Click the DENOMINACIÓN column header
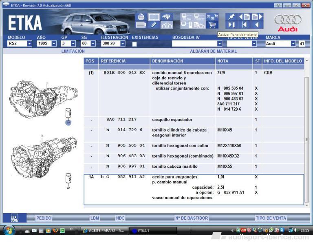This screenshot has height=245, width=313. pos(183,61)
